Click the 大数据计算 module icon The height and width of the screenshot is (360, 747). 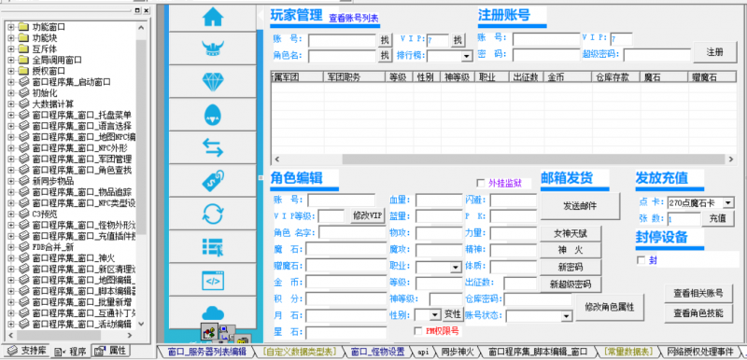click(x=24, y=104)
